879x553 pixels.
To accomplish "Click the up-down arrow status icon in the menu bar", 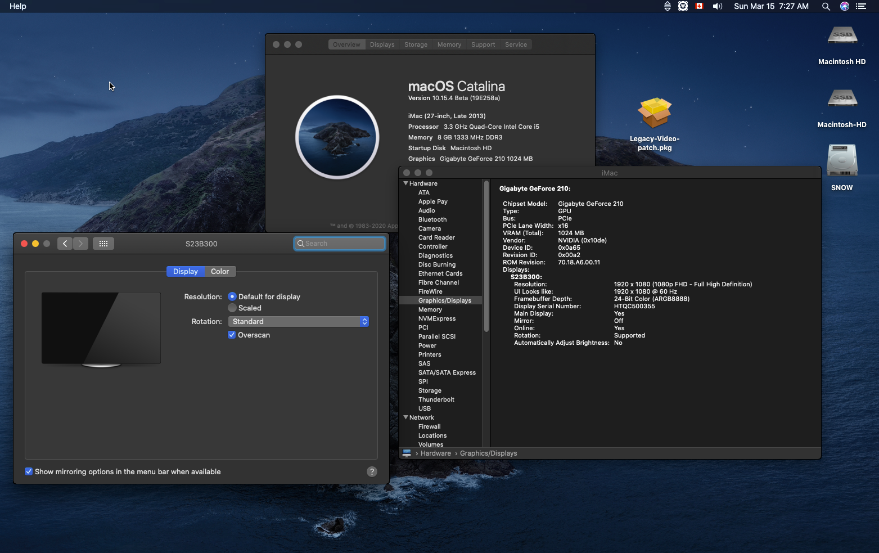I will (667, 6).
